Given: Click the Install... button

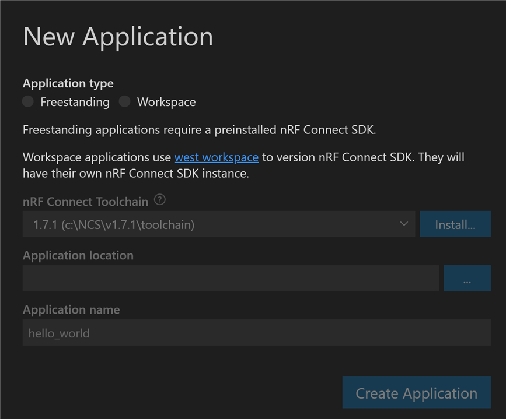Looking at the screenshot, I should 455,224.
